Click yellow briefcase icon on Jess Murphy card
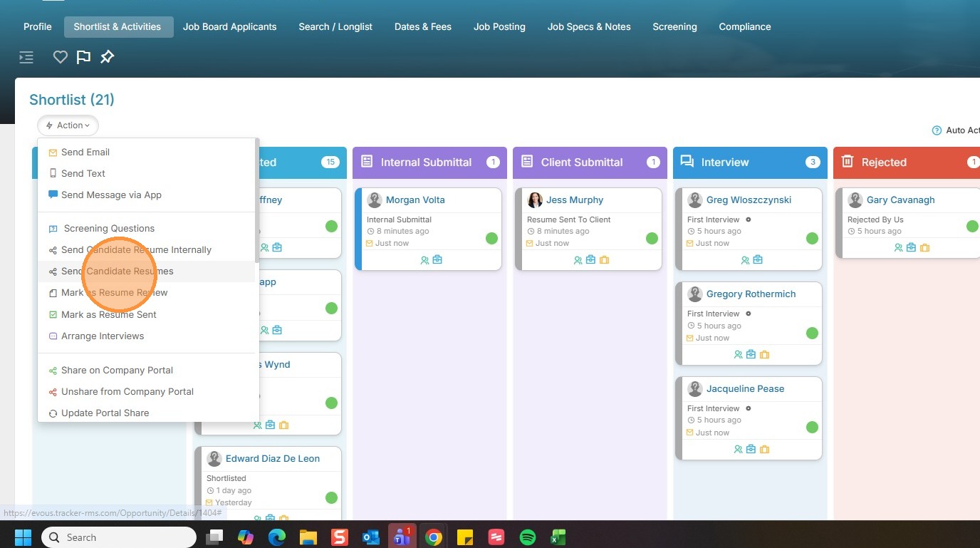 coord(605,260)
